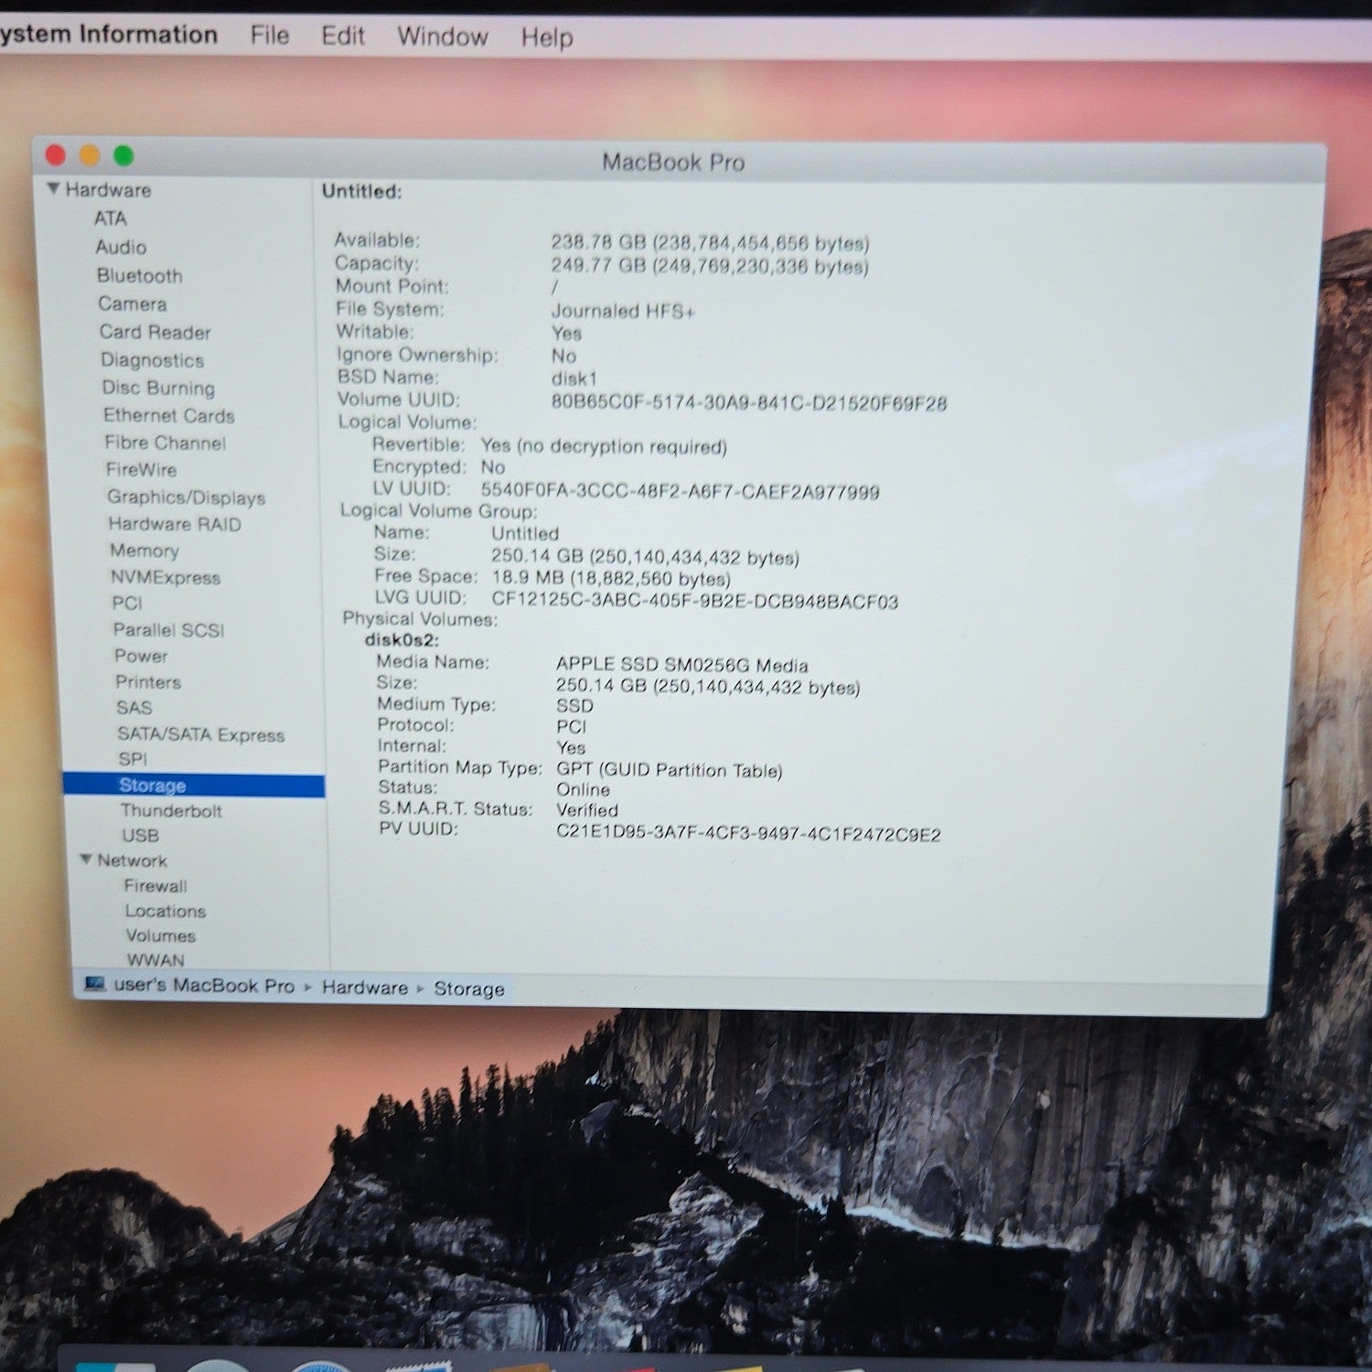1372x1372 pixels.
Task: Select Hardware RAID in the sidebar
Action: click(x=175, y=524)
